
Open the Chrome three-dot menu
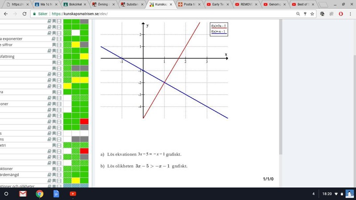tap(350, 14)
